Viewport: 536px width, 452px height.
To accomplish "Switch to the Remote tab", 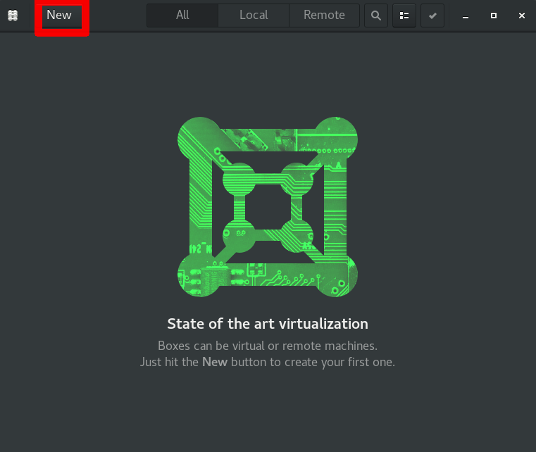I will click(x=325, y=15).
